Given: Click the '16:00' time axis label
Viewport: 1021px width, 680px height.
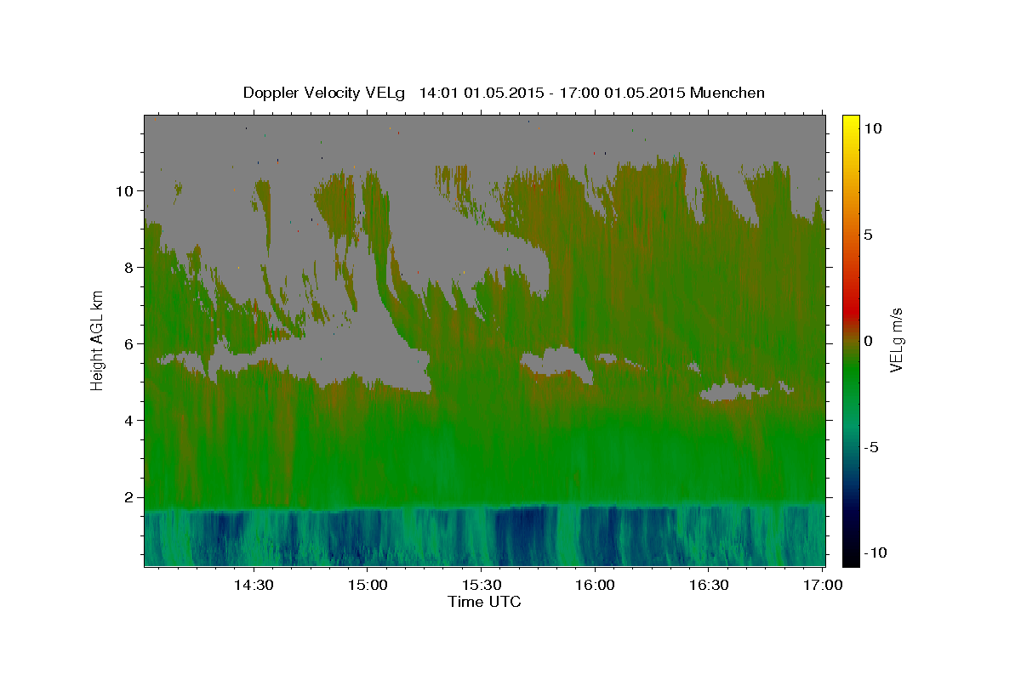Looking at the screenshot, I should 596,585.
